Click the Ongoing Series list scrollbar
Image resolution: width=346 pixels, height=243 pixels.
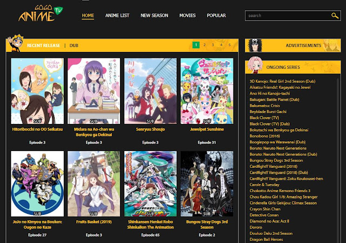click(x=338, y=160)
